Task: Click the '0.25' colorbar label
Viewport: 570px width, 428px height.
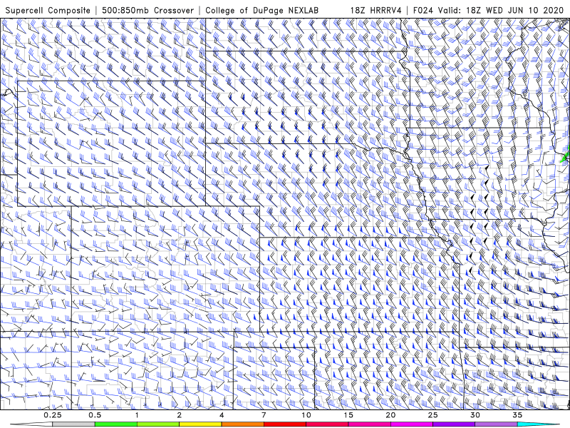Action: click(x=52, y=415)
